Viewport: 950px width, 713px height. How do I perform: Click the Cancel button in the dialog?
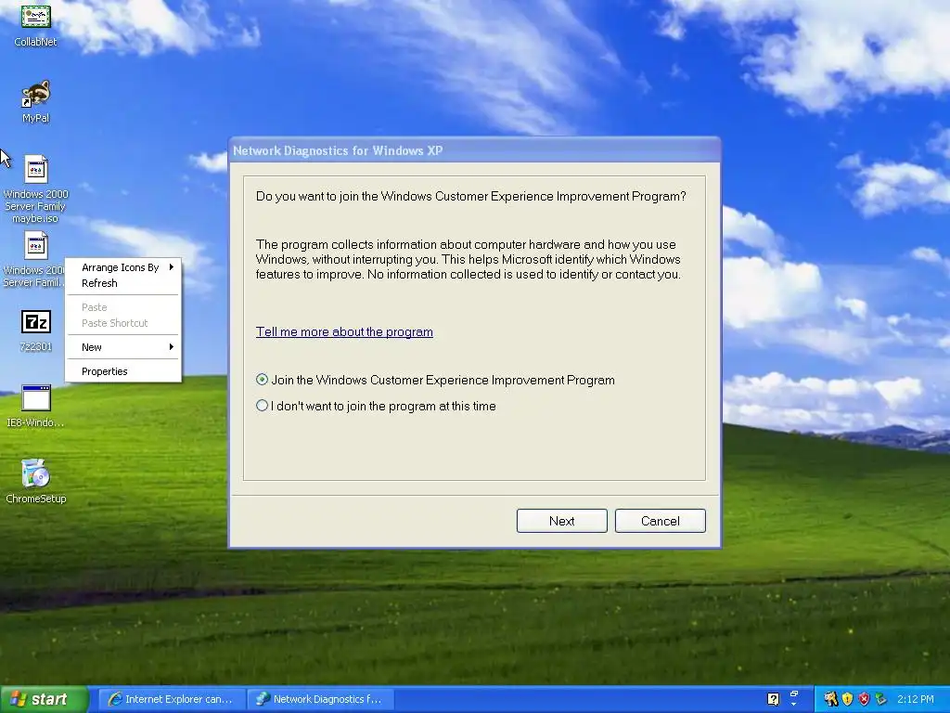[660, 521]
